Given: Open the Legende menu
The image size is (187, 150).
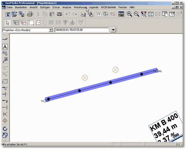Looking at the screenshot, I should [x=93, y=7].
